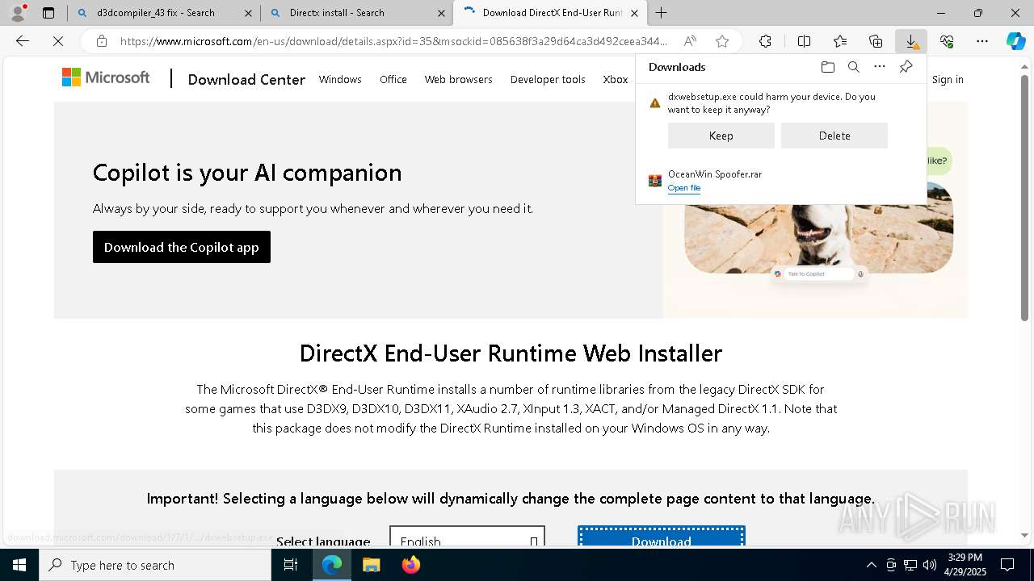This screenshot has width=1034, height=581.
Task: Close the Directx install tab
Action: [x=441, y=13]
